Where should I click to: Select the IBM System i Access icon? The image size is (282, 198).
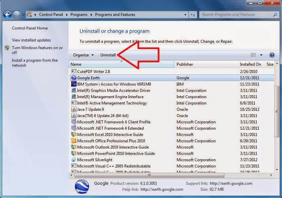click(x=73, y=84)
